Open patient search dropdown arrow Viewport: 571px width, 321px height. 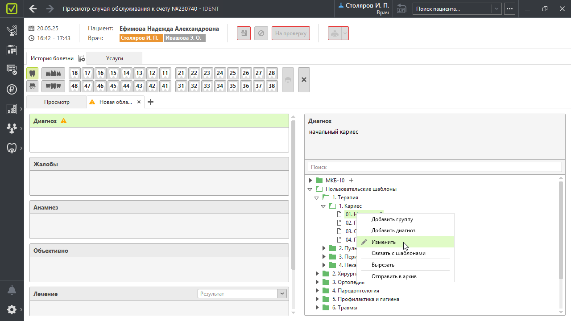tap(496, 8)
